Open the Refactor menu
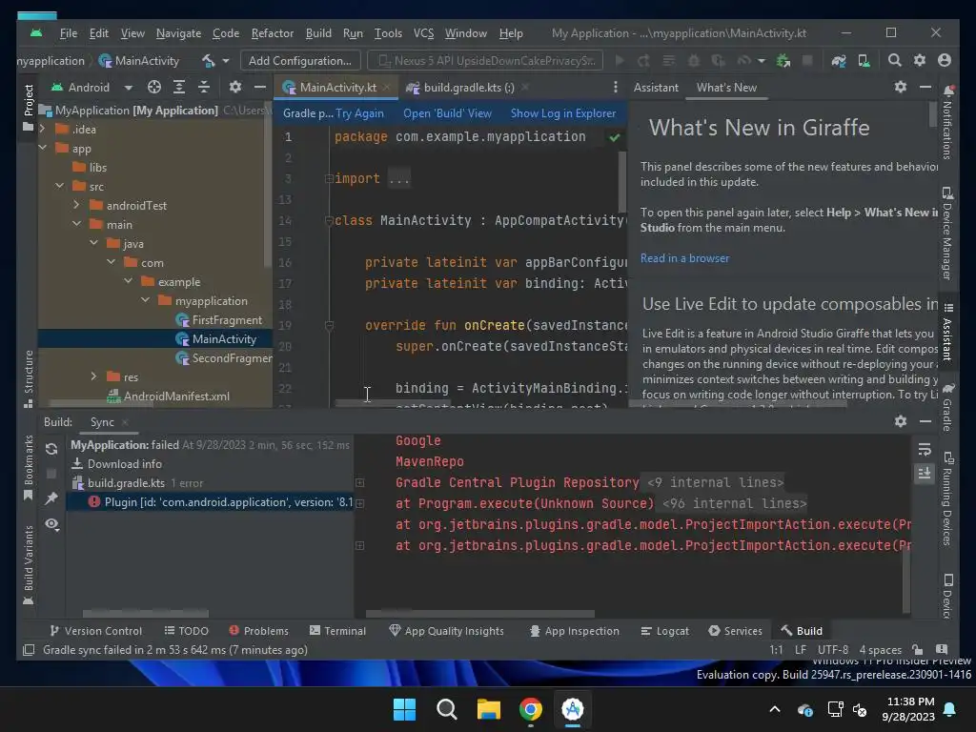The image size is (976, 732). point(272,33)
